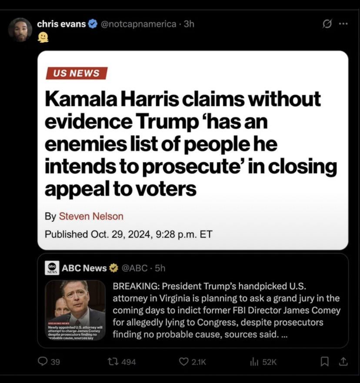Open the @notcapnamerica handle link
Viewport: 360px width, 383px height.
[138, 24]
